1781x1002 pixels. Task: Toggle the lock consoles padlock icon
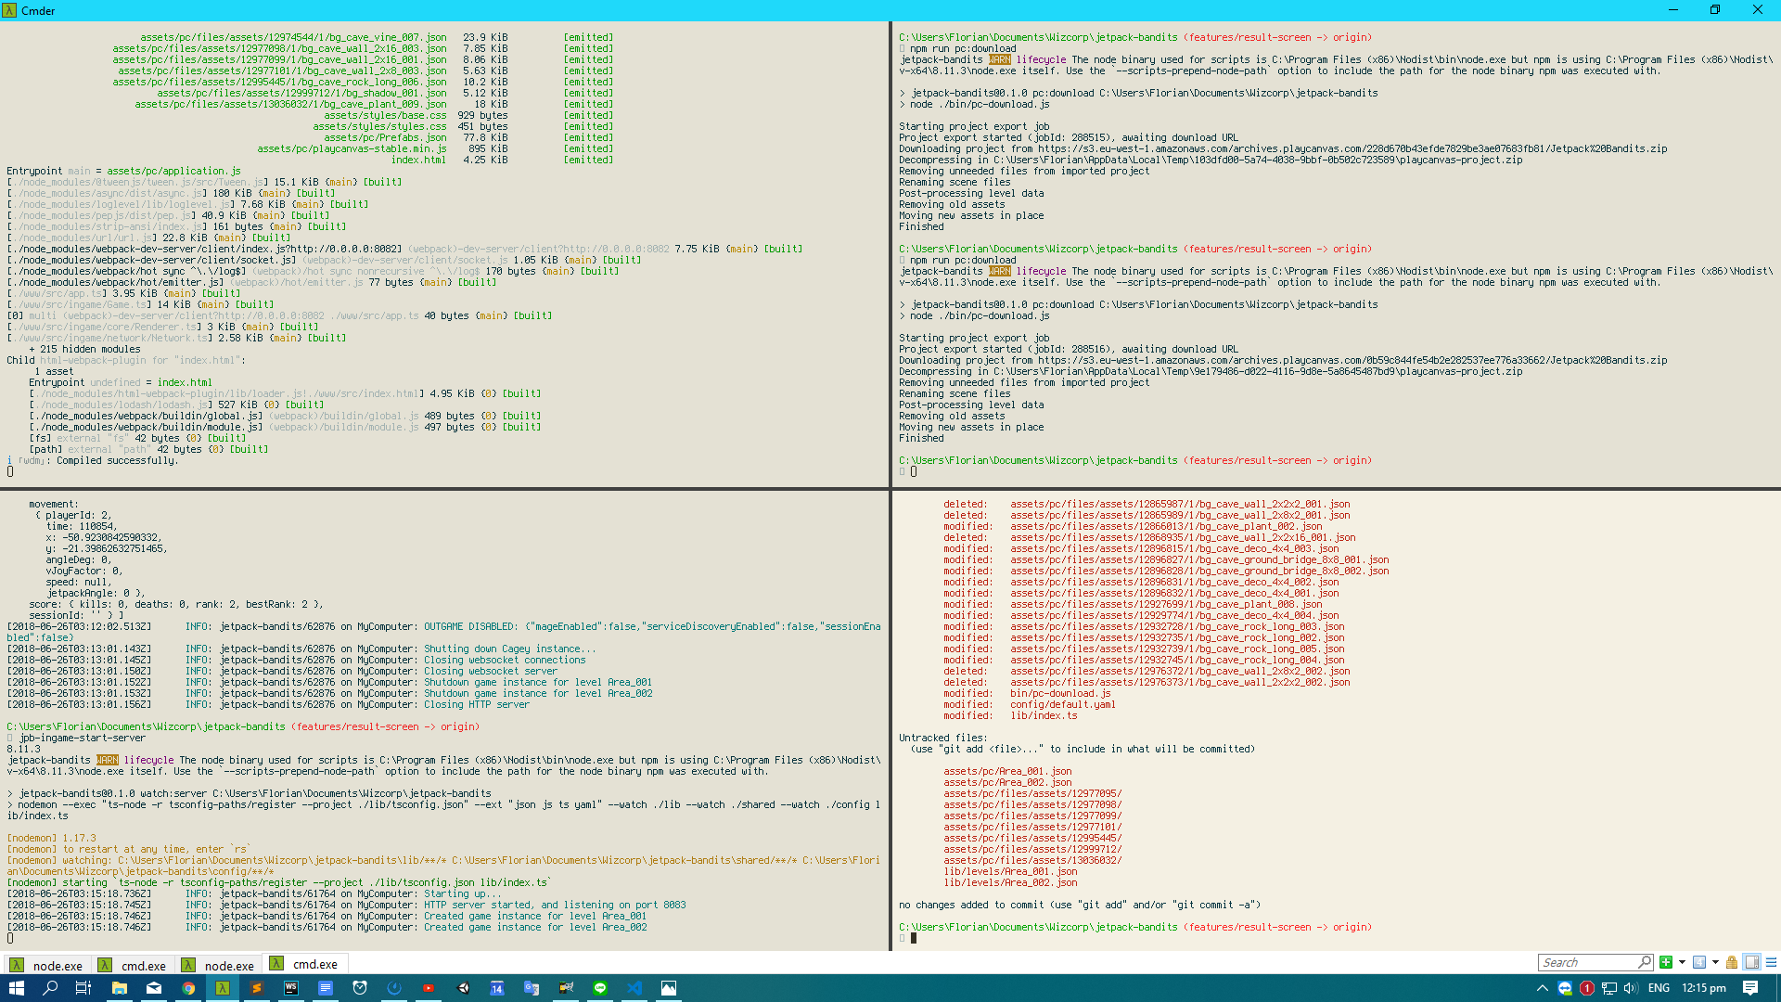(1732, 962)
